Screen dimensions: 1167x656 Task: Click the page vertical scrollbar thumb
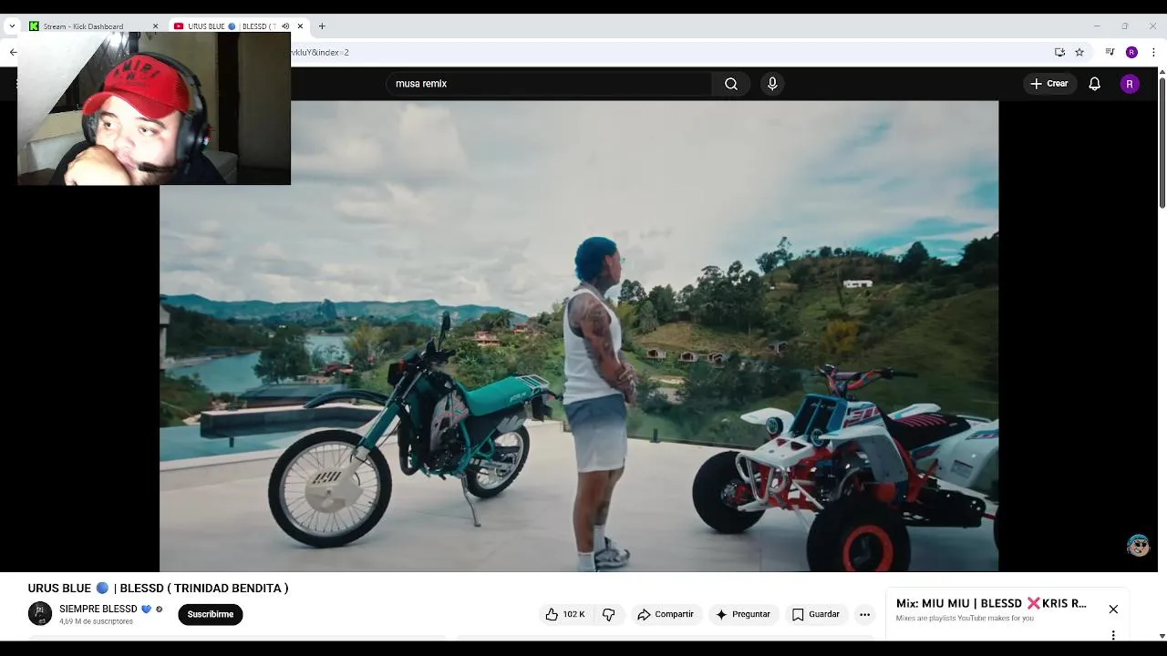[x=1162, y=144]
